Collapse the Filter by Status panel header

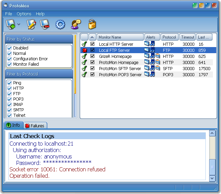[x=39, y=39]
